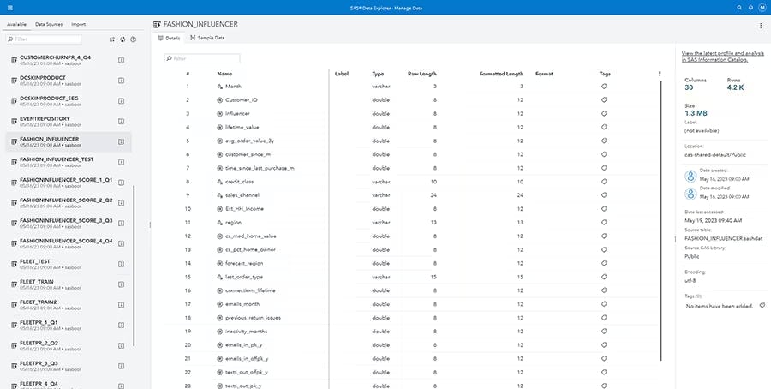771x389 pixels.
Task: Sort columns by Type header
Action: (x=378, y=74)
